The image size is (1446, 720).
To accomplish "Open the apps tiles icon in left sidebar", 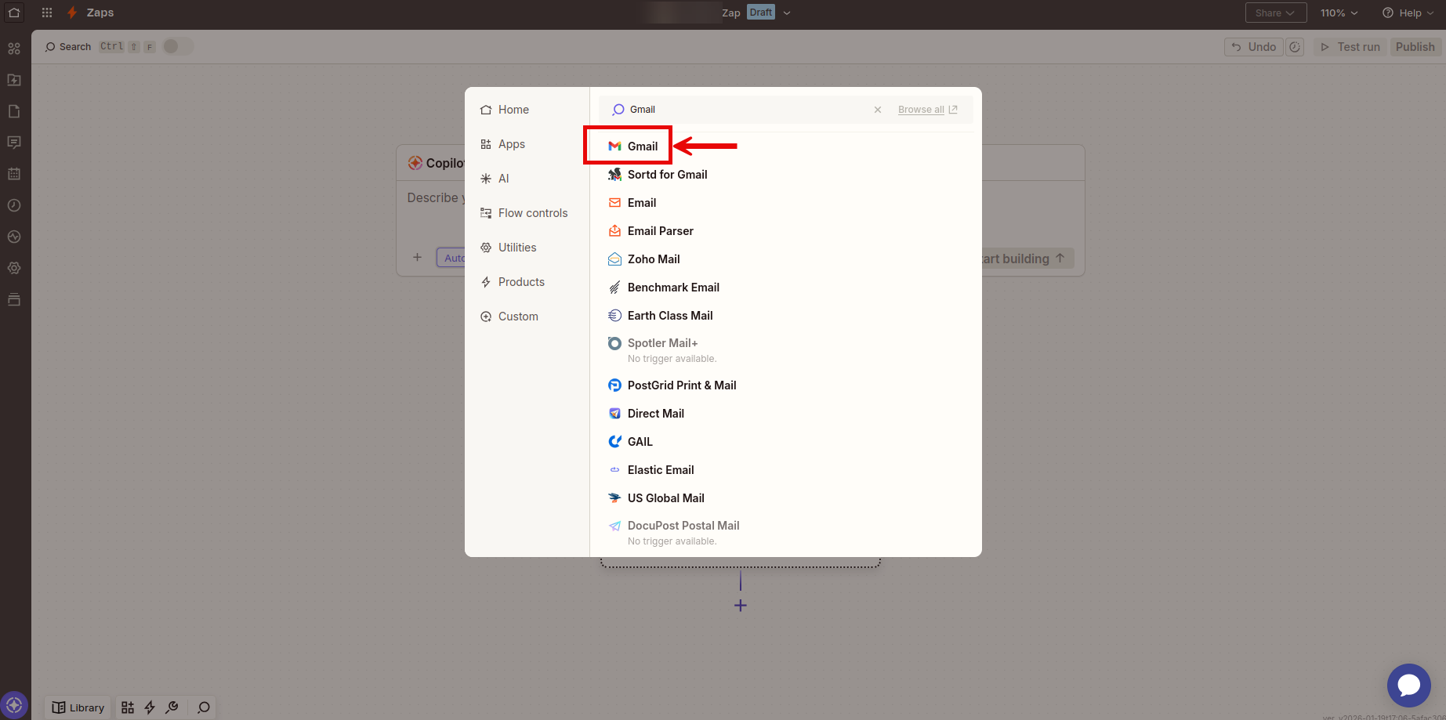I will [x=14, y=49].
